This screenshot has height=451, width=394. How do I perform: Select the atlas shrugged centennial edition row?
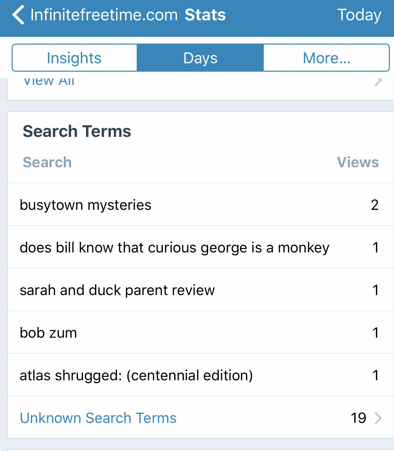coord(136,375)
